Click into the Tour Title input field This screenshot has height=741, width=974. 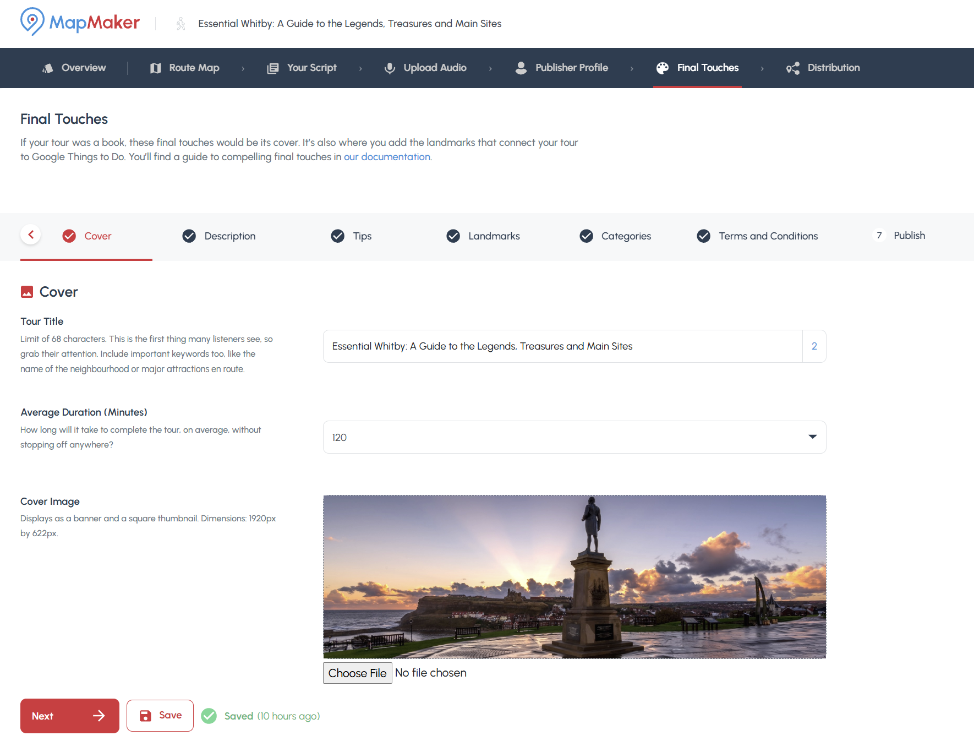(562, 346)
